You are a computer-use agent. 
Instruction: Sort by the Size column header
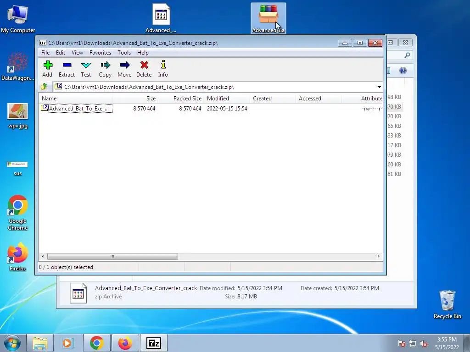[x=135, y=99]
